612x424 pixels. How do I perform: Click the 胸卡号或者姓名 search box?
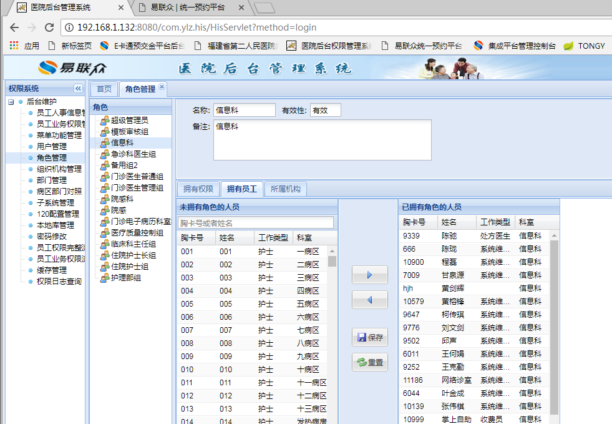256,223
